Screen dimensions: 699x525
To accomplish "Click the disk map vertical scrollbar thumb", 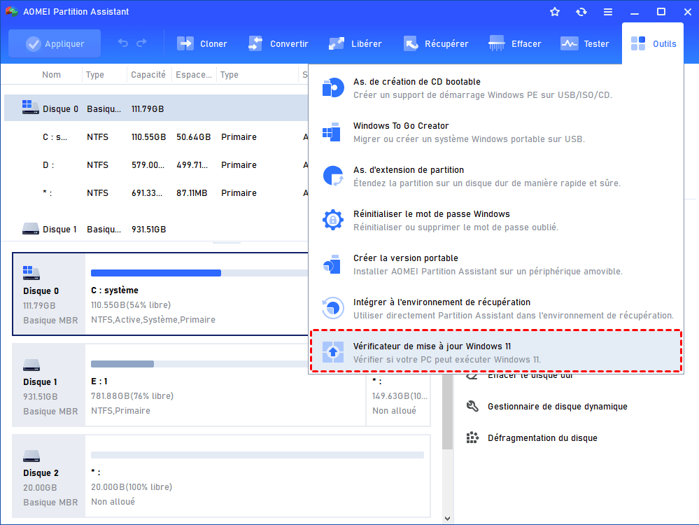I will coord(448,412).
